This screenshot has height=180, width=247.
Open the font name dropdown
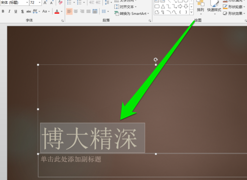[x=27, y=2]
